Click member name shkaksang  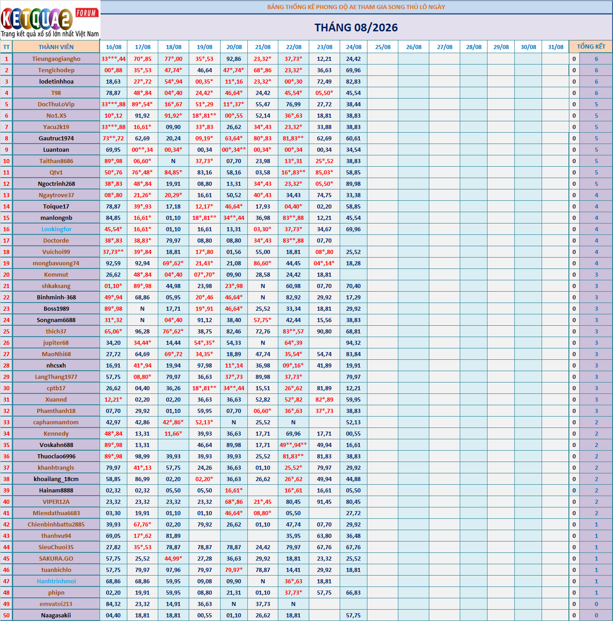coord(56,286)
